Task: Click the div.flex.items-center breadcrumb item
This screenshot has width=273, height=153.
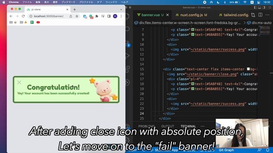Action: coord(188,23)
